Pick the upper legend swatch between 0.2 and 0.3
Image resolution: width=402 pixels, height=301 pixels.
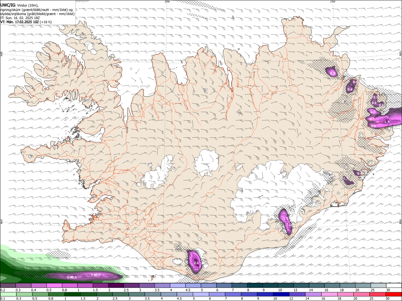click(x=8, y=286)
